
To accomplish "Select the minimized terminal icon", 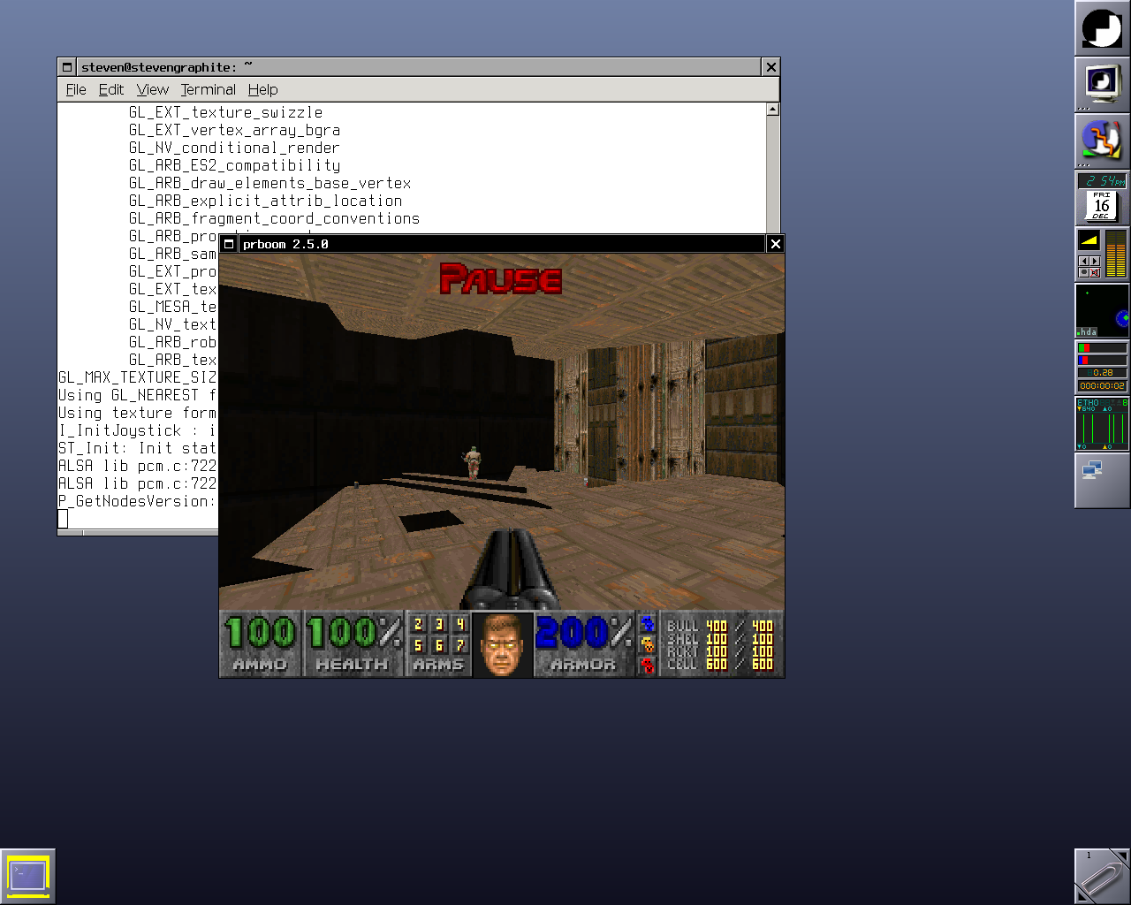I will click(x=28, y=876).
